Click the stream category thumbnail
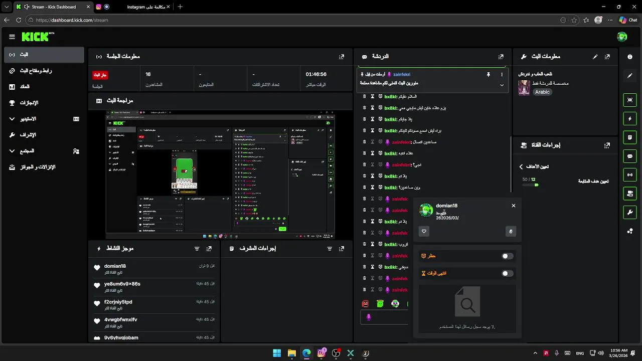Screen dimensions: 642x361 pos(524,87)
